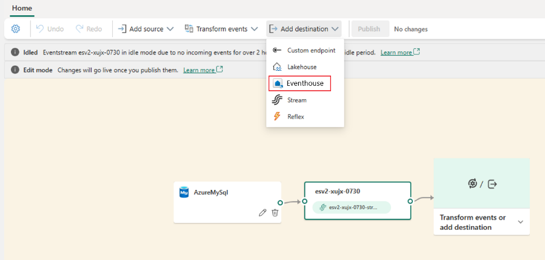This screenshot has width=545, height=260.
Task: Click the Add source arrow icon
Action: point(122,29)
